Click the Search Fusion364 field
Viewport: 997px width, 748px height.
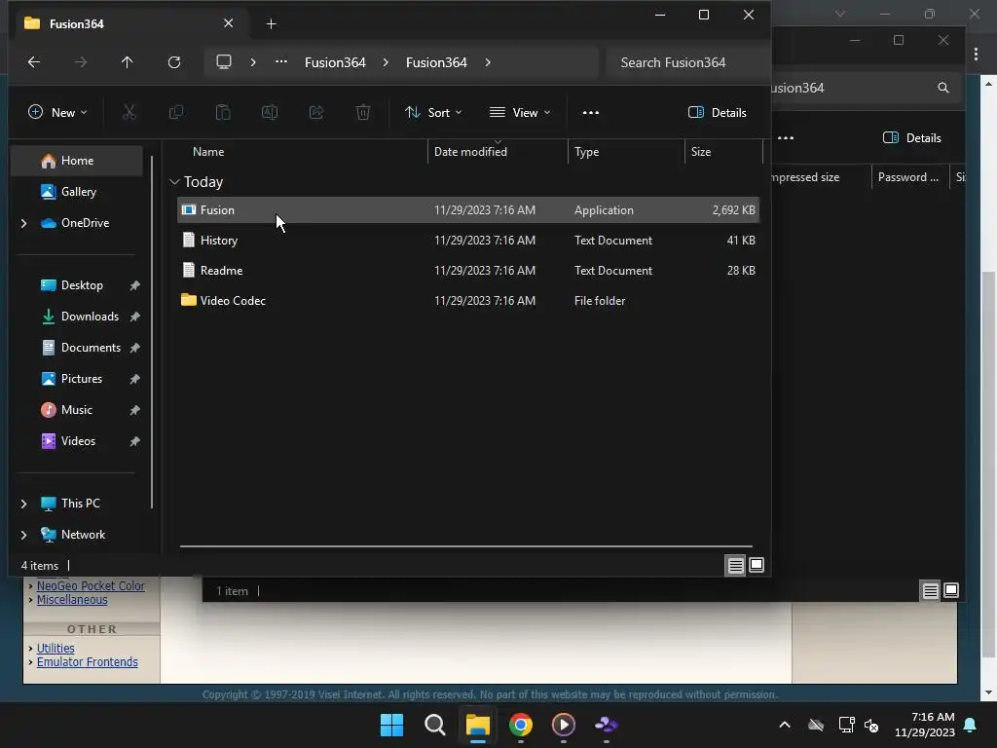pyautogui.click(x=686, y=62)
